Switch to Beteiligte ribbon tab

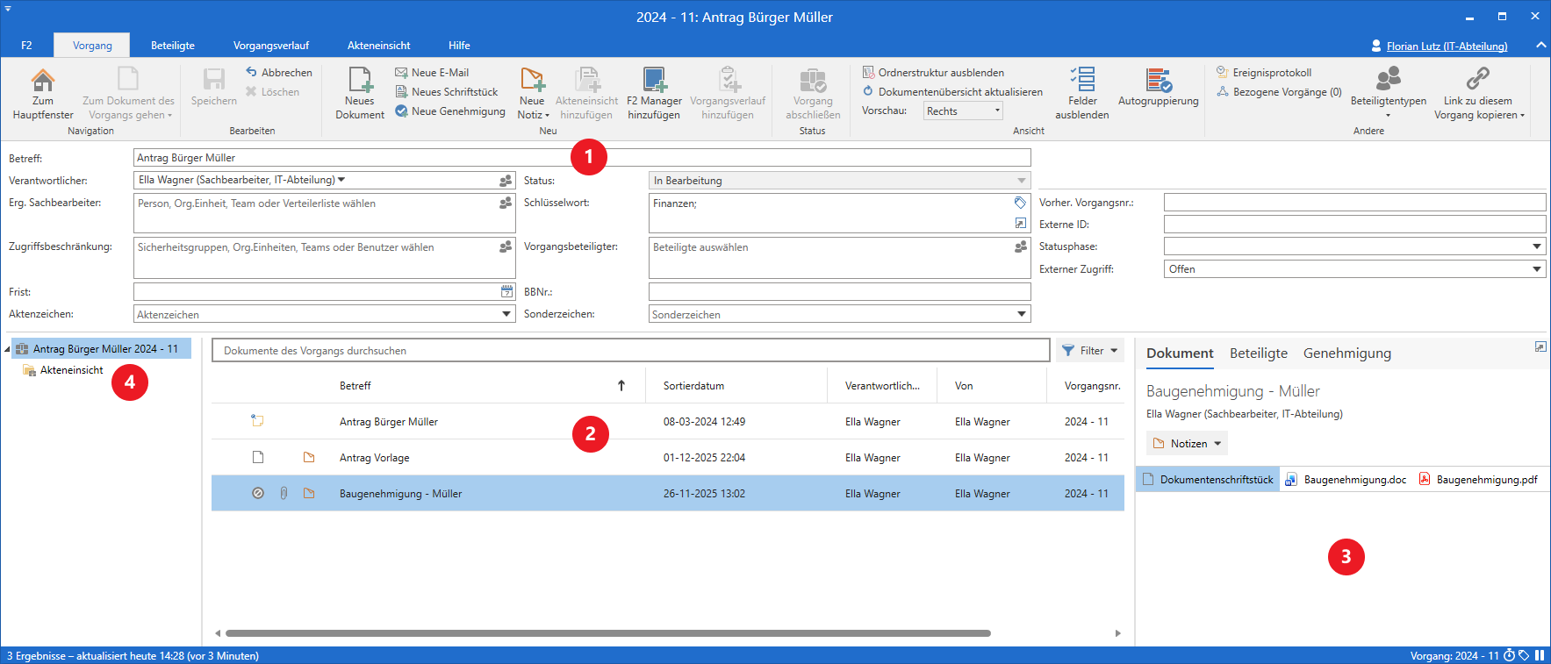pos(173,46)
